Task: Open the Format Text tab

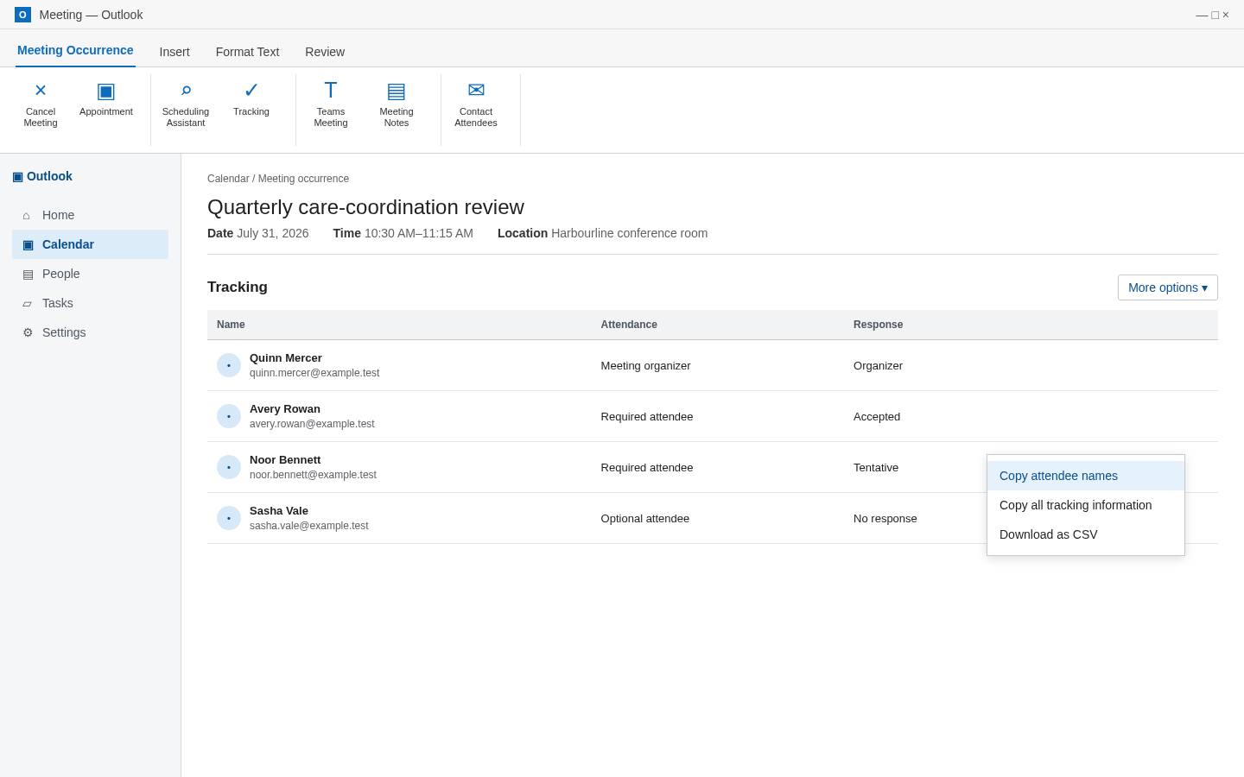Action: 247,52
